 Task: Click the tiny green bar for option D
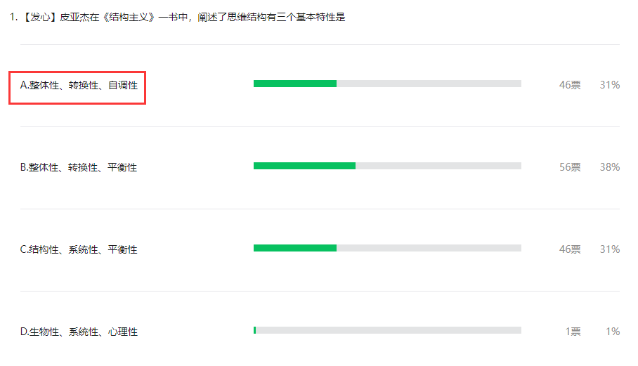(x=255, y=330)
